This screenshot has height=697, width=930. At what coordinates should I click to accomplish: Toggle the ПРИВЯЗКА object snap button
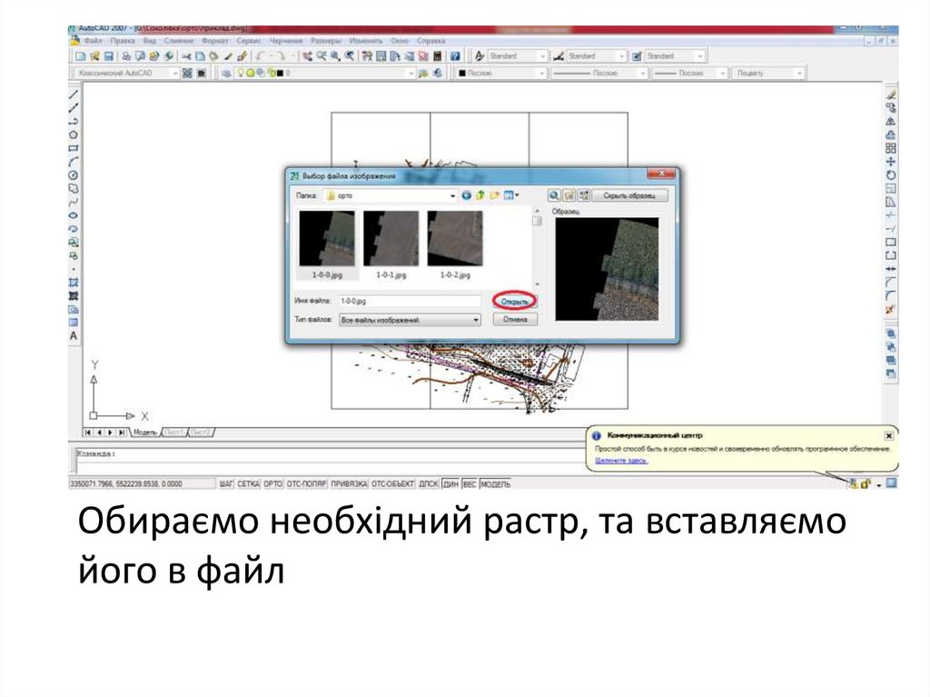(x=350, y=483)
